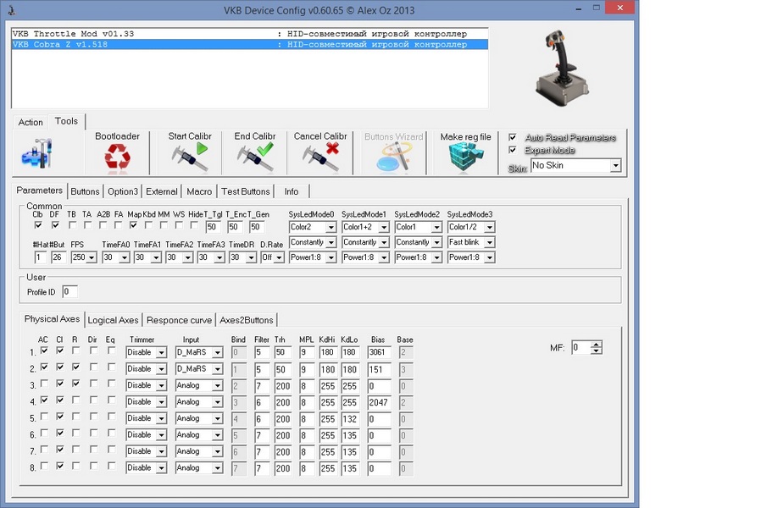Toggle Cl checkbox for axis 8
Viewport: 761px width, 508px height.
point(59,466)
